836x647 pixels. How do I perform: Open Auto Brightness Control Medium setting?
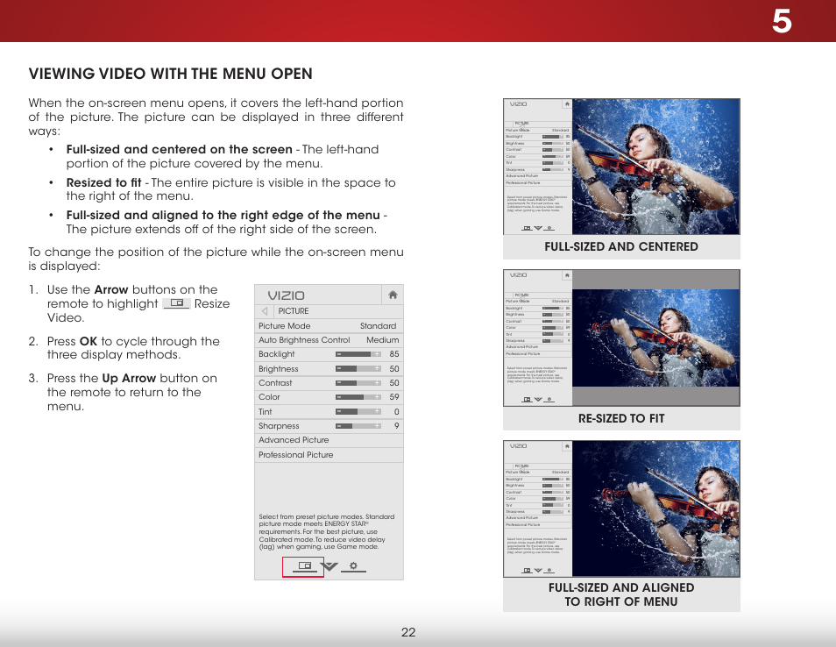329,340
